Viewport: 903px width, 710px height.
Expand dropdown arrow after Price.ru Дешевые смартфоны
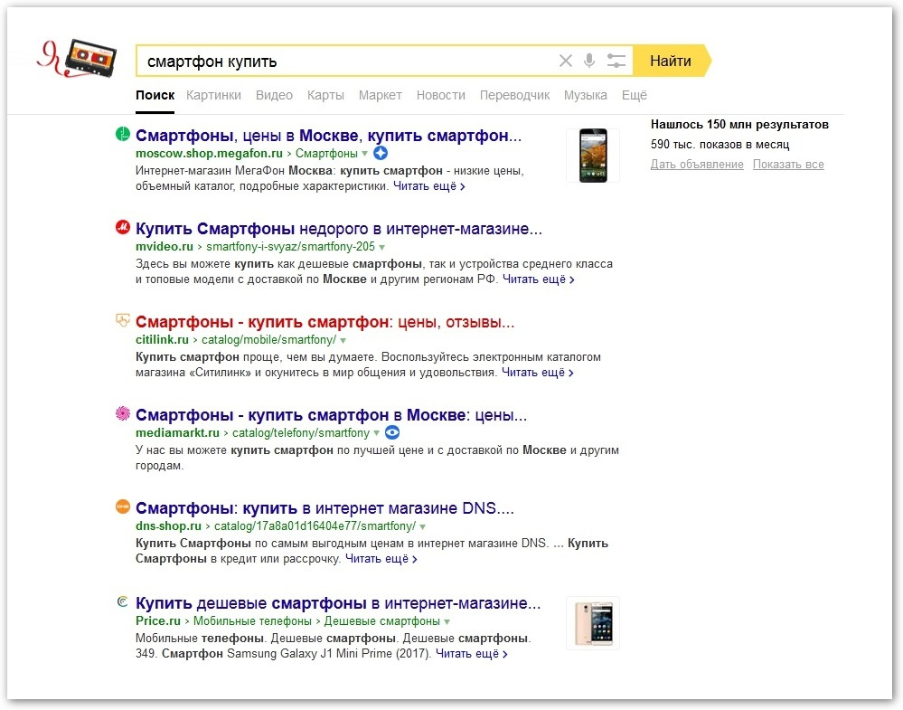[x=447, y=622]
